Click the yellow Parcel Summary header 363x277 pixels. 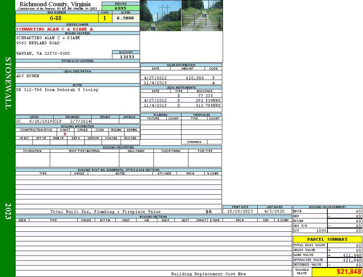tap(327, 239)
